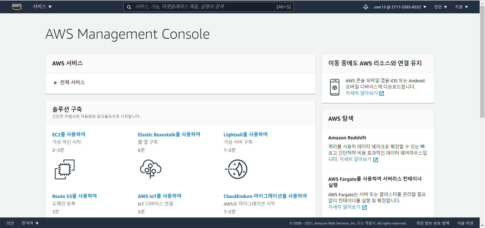Screen dimensions: 485x228
Task: Click the 가상 머신 시작 text
Action: pos(66,142)
